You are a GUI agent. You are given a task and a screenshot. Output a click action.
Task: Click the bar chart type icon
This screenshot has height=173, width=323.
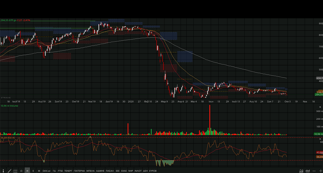(x=308, y=171)
